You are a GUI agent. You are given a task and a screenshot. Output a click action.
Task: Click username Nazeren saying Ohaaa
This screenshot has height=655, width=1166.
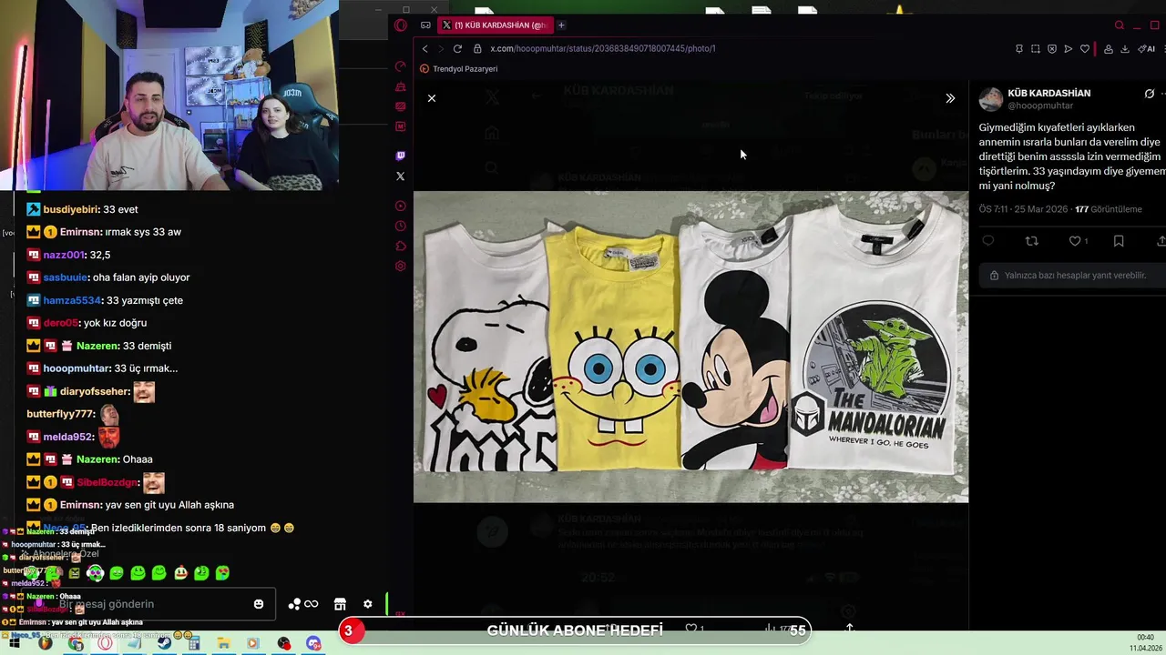97,459
